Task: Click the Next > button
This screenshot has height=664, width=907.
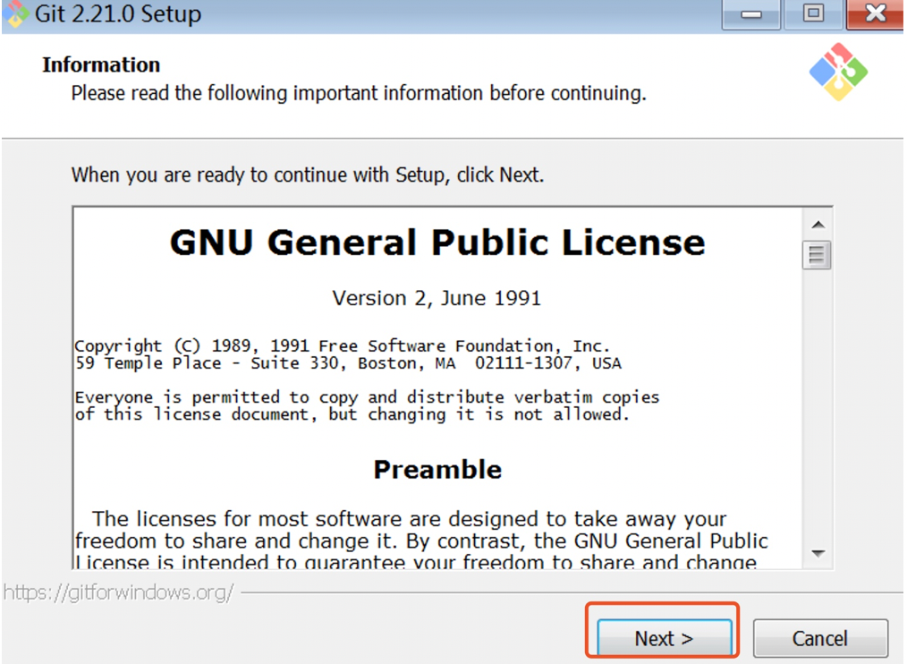Action: tap(664, 638)
